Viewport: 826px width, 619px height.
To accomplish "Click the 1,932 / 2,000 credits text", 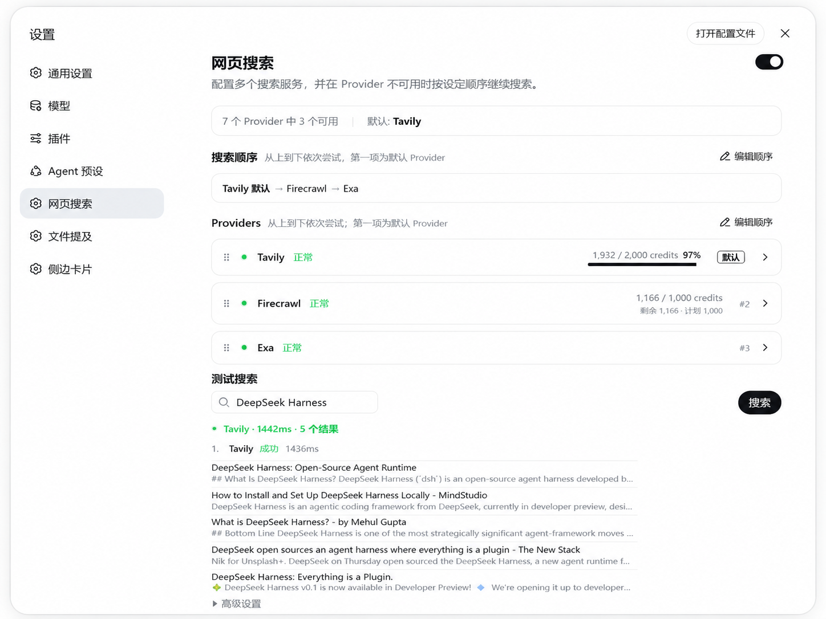I will coord(635,255).
